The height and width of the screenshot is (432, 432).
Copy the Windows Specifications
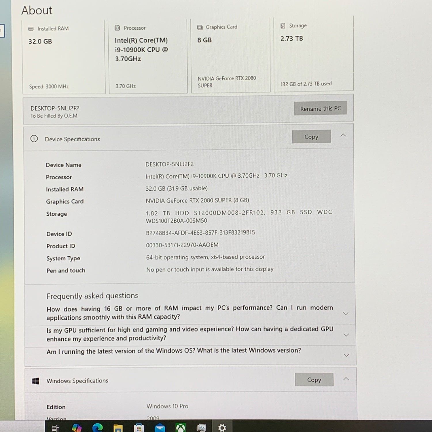coord(314,380)
